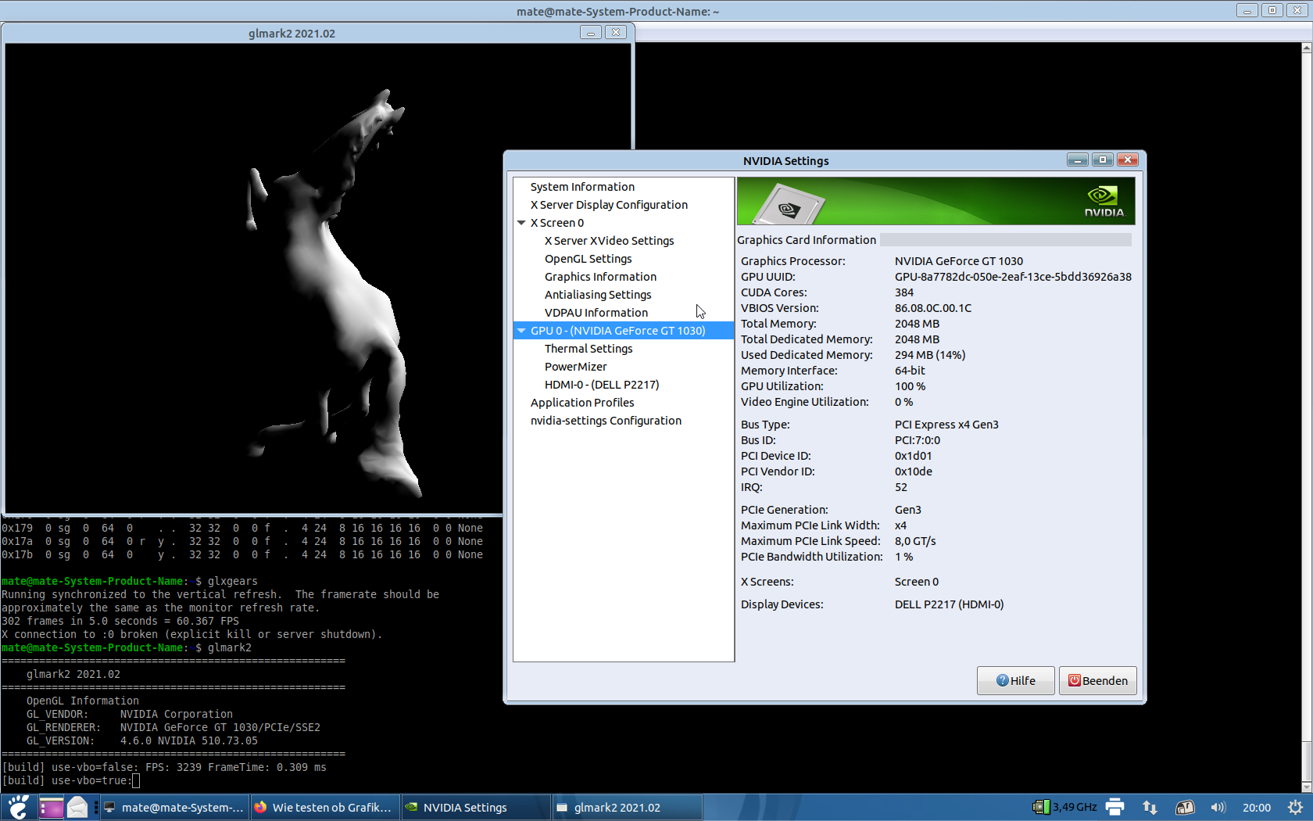The height and width of the screenshot is (821, 1313).
Task: Click the GPU Utilization value 100 %
Action: [x=910, y=386]
